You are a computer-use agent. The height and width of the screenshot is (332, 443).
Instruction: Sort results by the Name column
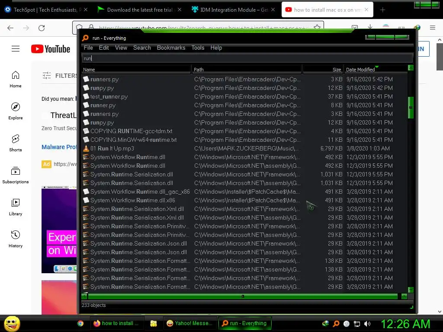(136, 70)
